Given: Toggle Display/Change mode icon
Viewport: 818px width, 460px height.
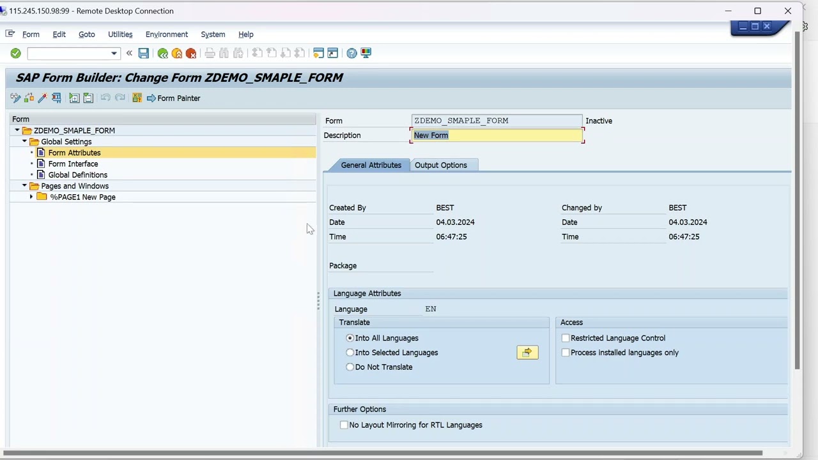Looking at the screenshot, I should [15, 98].
